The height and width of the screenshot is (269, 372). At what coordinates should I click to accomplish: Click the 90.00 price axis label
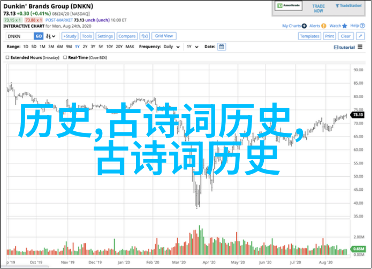[x=358, y=70]
